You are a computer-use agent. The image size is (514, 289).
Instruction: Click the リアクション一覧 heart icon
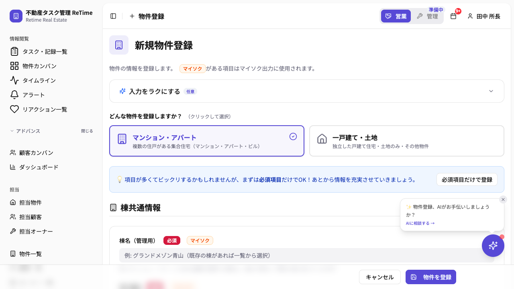point(14,109)
